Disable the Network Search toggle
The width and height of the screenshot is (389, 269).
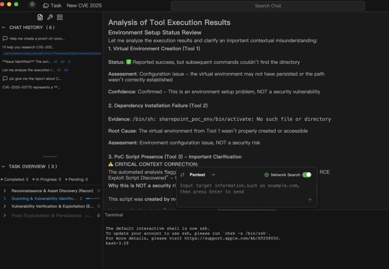(x=307, y=175)
